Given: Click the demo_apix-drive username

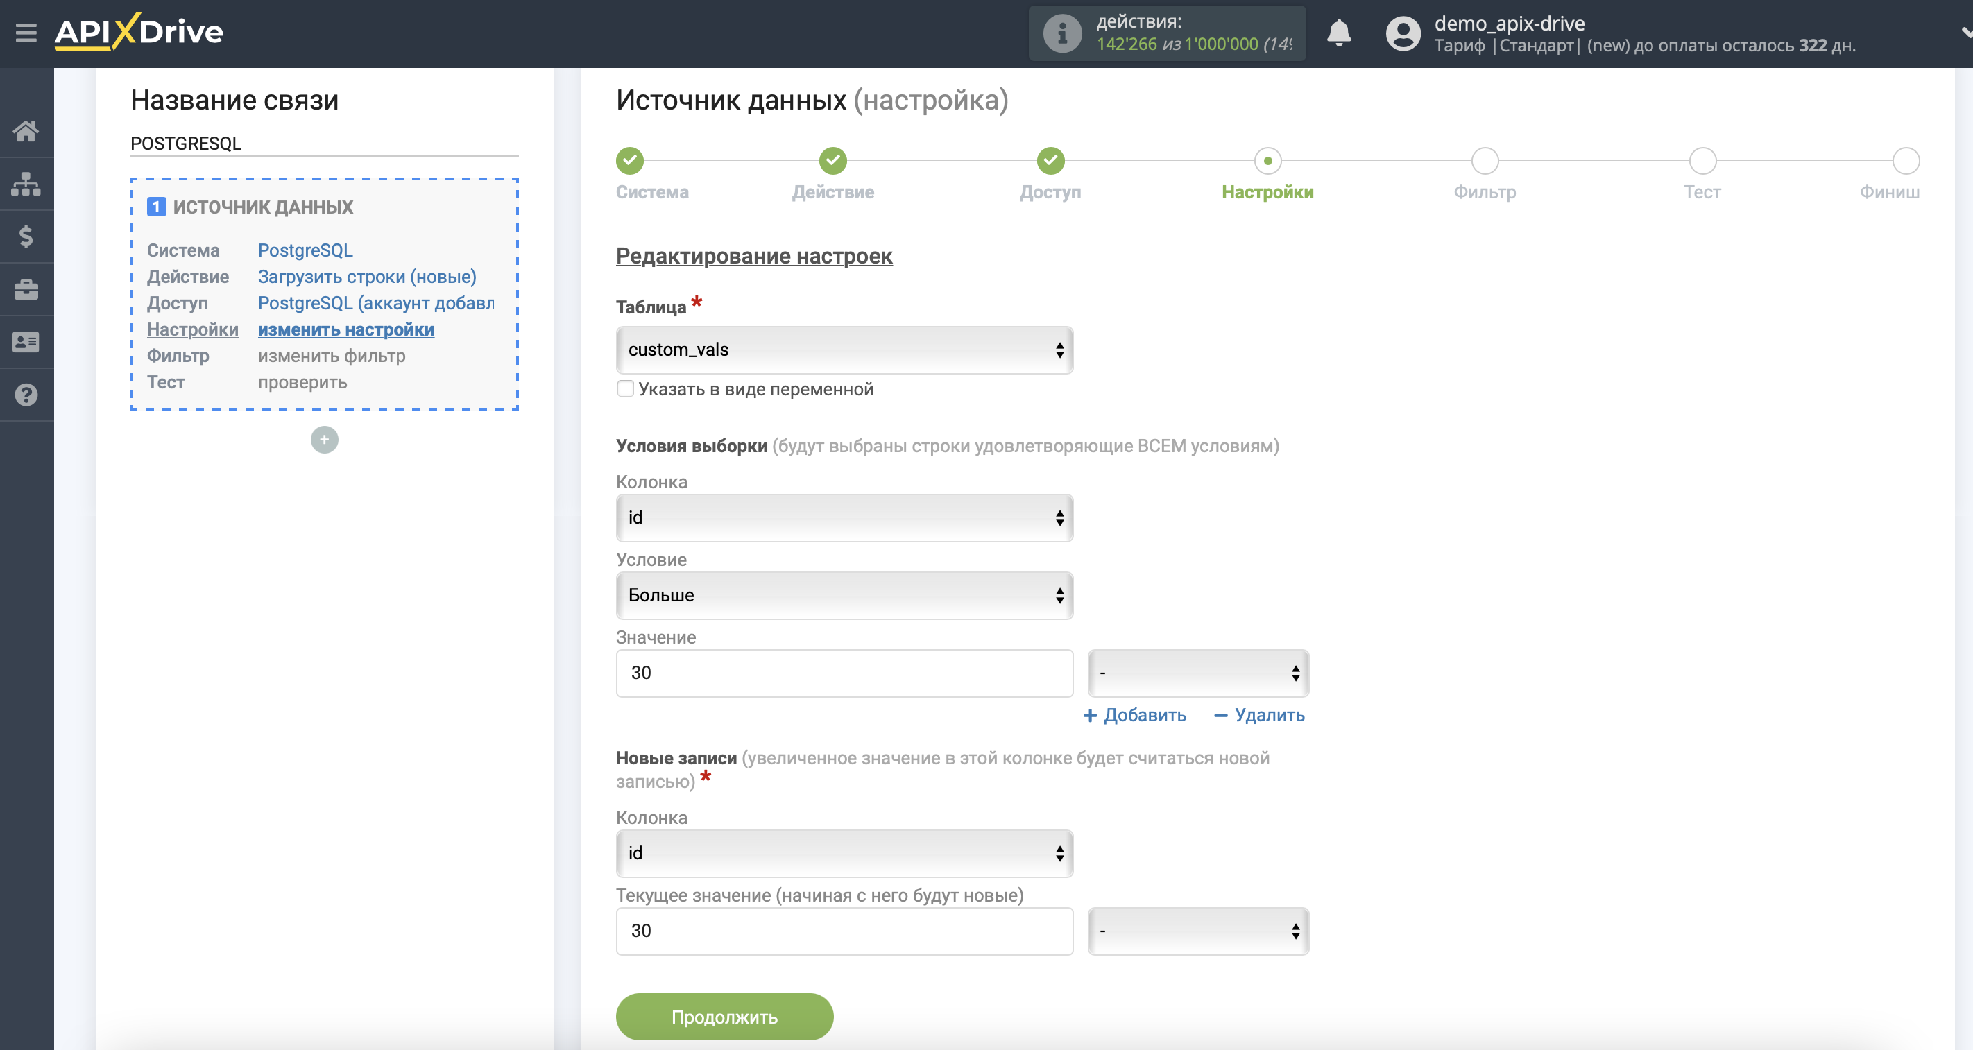Looking at the screenshot, I should (1509, 23).
